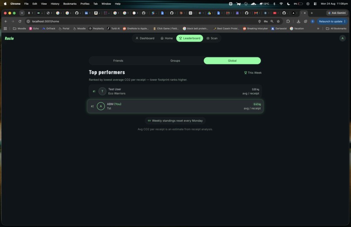Click Ask Gemini button

tap(337, 13)
